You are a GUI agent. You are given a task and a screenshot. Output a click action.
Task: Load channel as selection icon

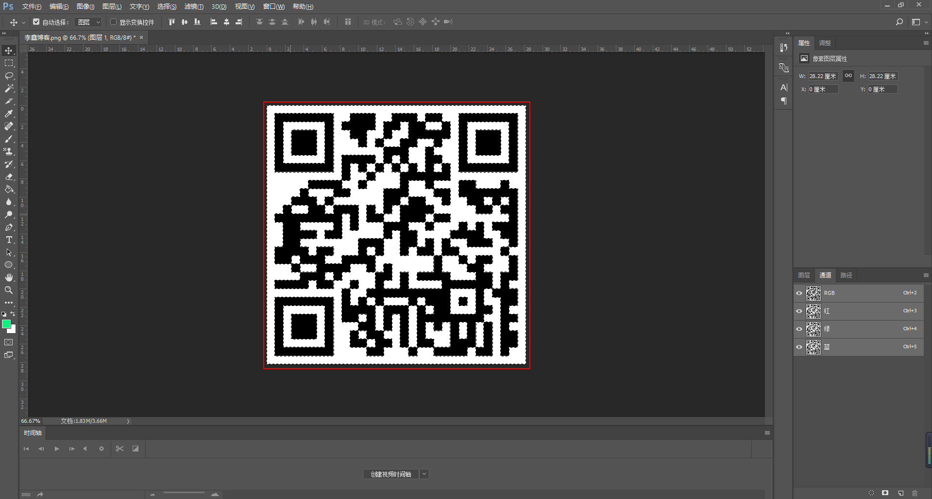point(871,493)
